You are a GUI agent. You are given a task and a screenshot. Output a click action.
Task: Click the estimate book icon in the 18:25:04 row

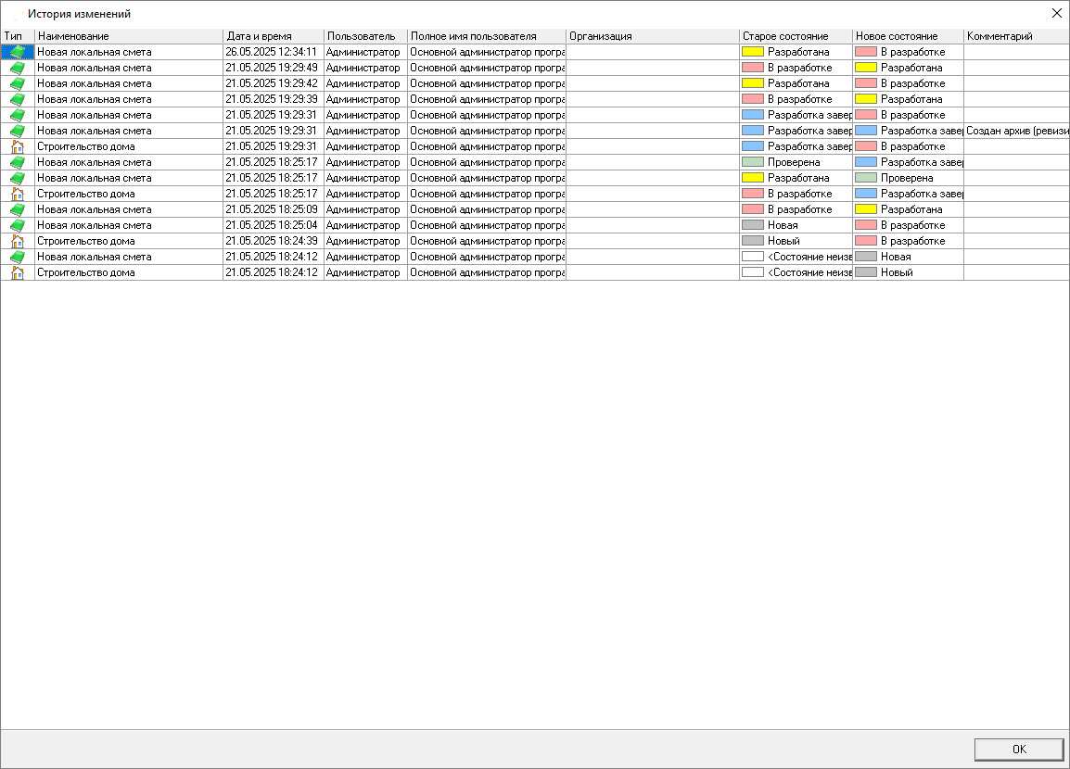17,225
